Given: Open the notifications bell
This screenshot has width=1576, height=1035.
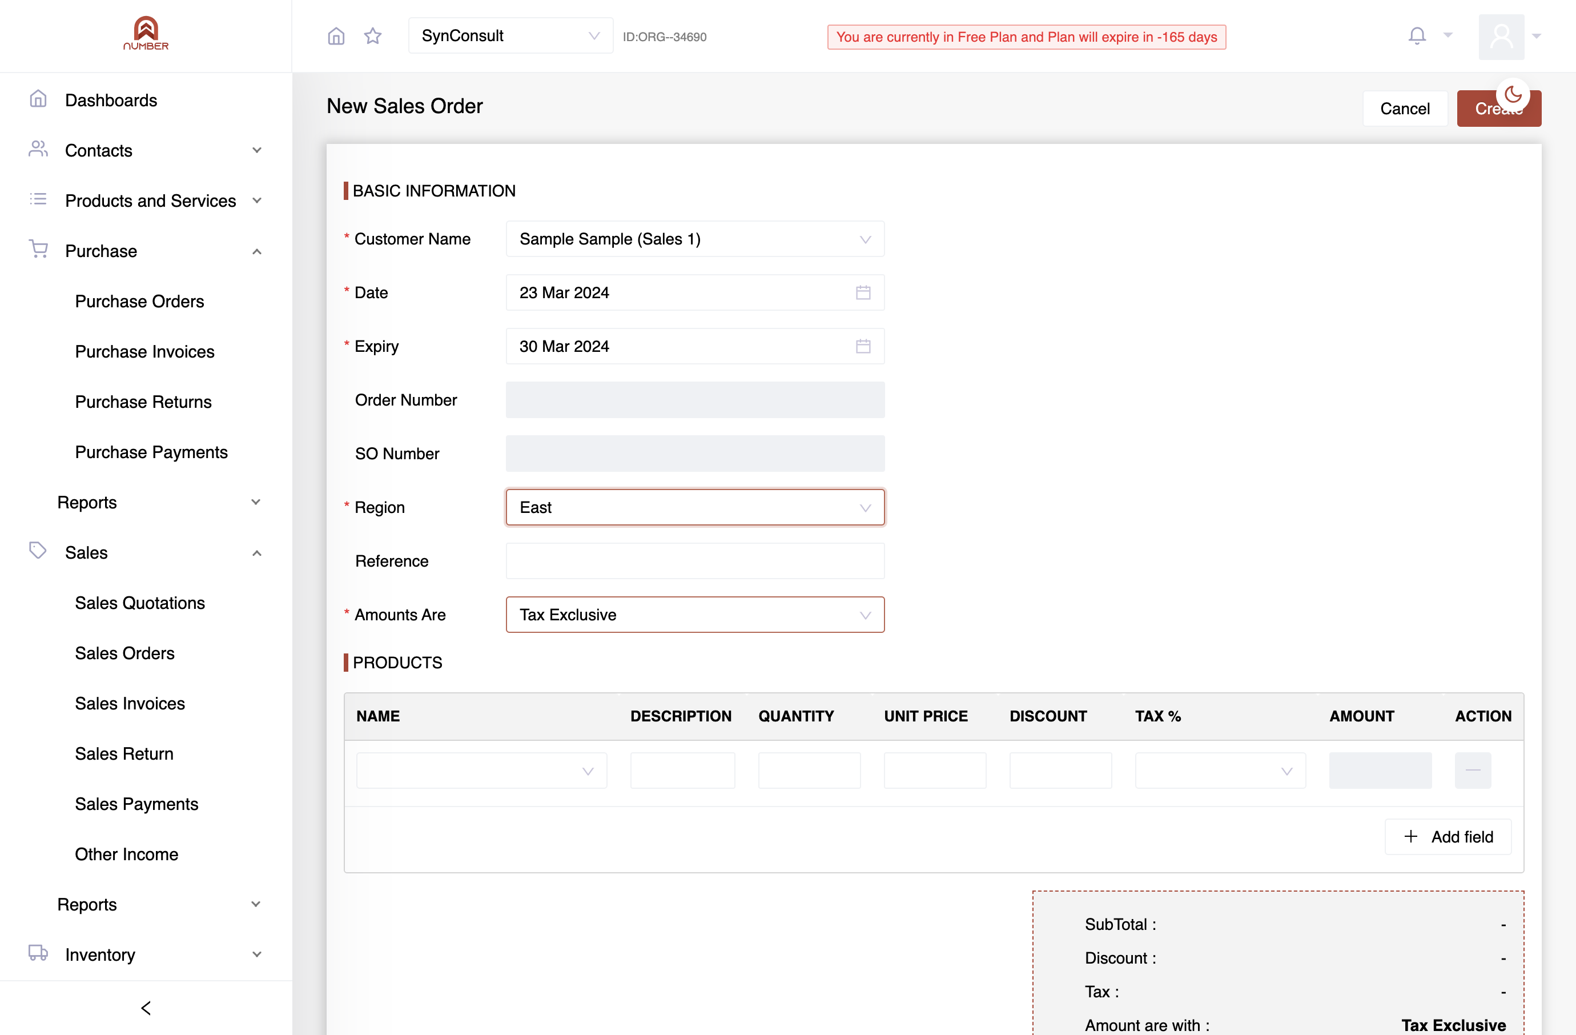Looking at the screenshot, I should pos(1417,36).
